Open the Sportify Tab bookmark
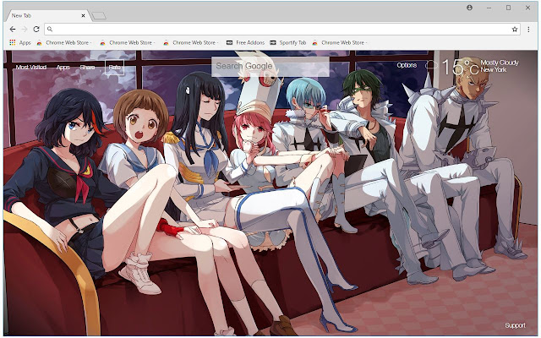Screen dimensions: 541x338 [x=288, y=43]
